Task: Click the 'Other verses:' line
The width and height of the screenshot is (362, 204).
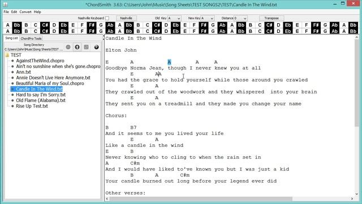Action: pos(126,193)
